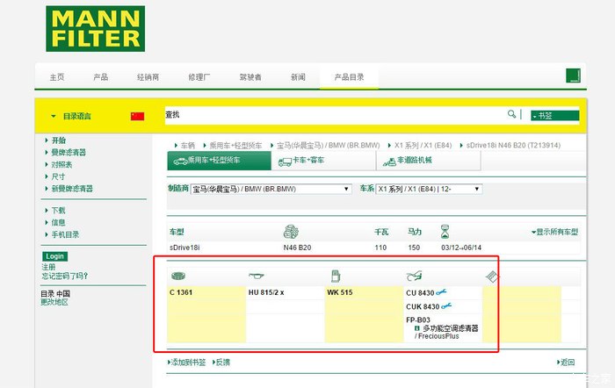615x388 pixels.
Task: Click the cabin filter column icon
Action: point(414,277)
